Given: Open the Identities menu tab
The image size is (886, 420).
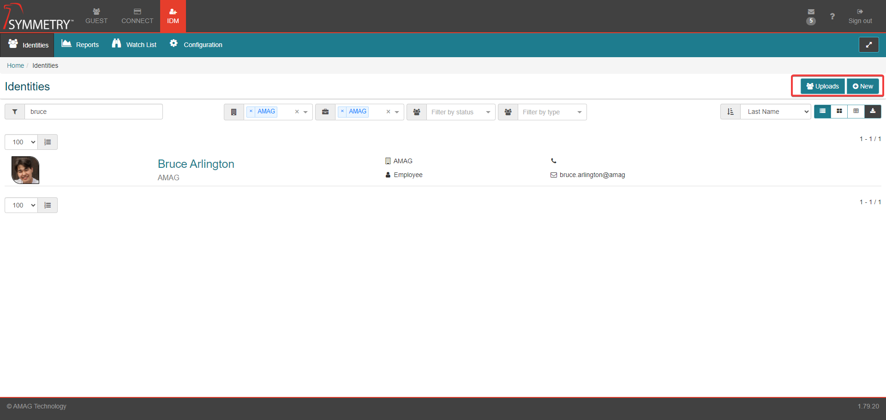Looking at the screenshot, I should pos(28,45).
